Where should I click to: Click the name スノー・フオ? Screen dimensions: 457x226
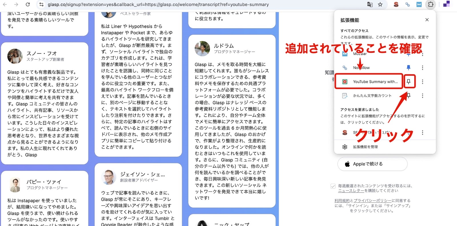click(42, 54)
